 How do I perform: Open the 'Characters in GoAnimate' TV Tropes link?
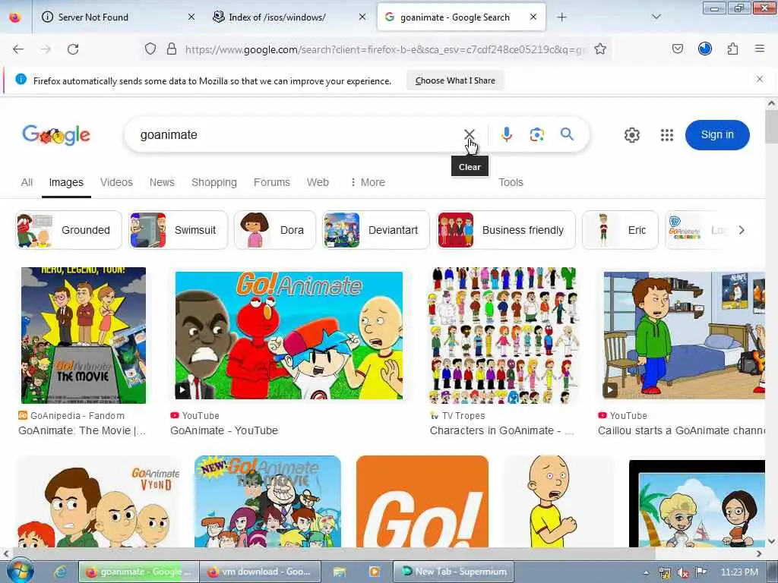point(501,430)
